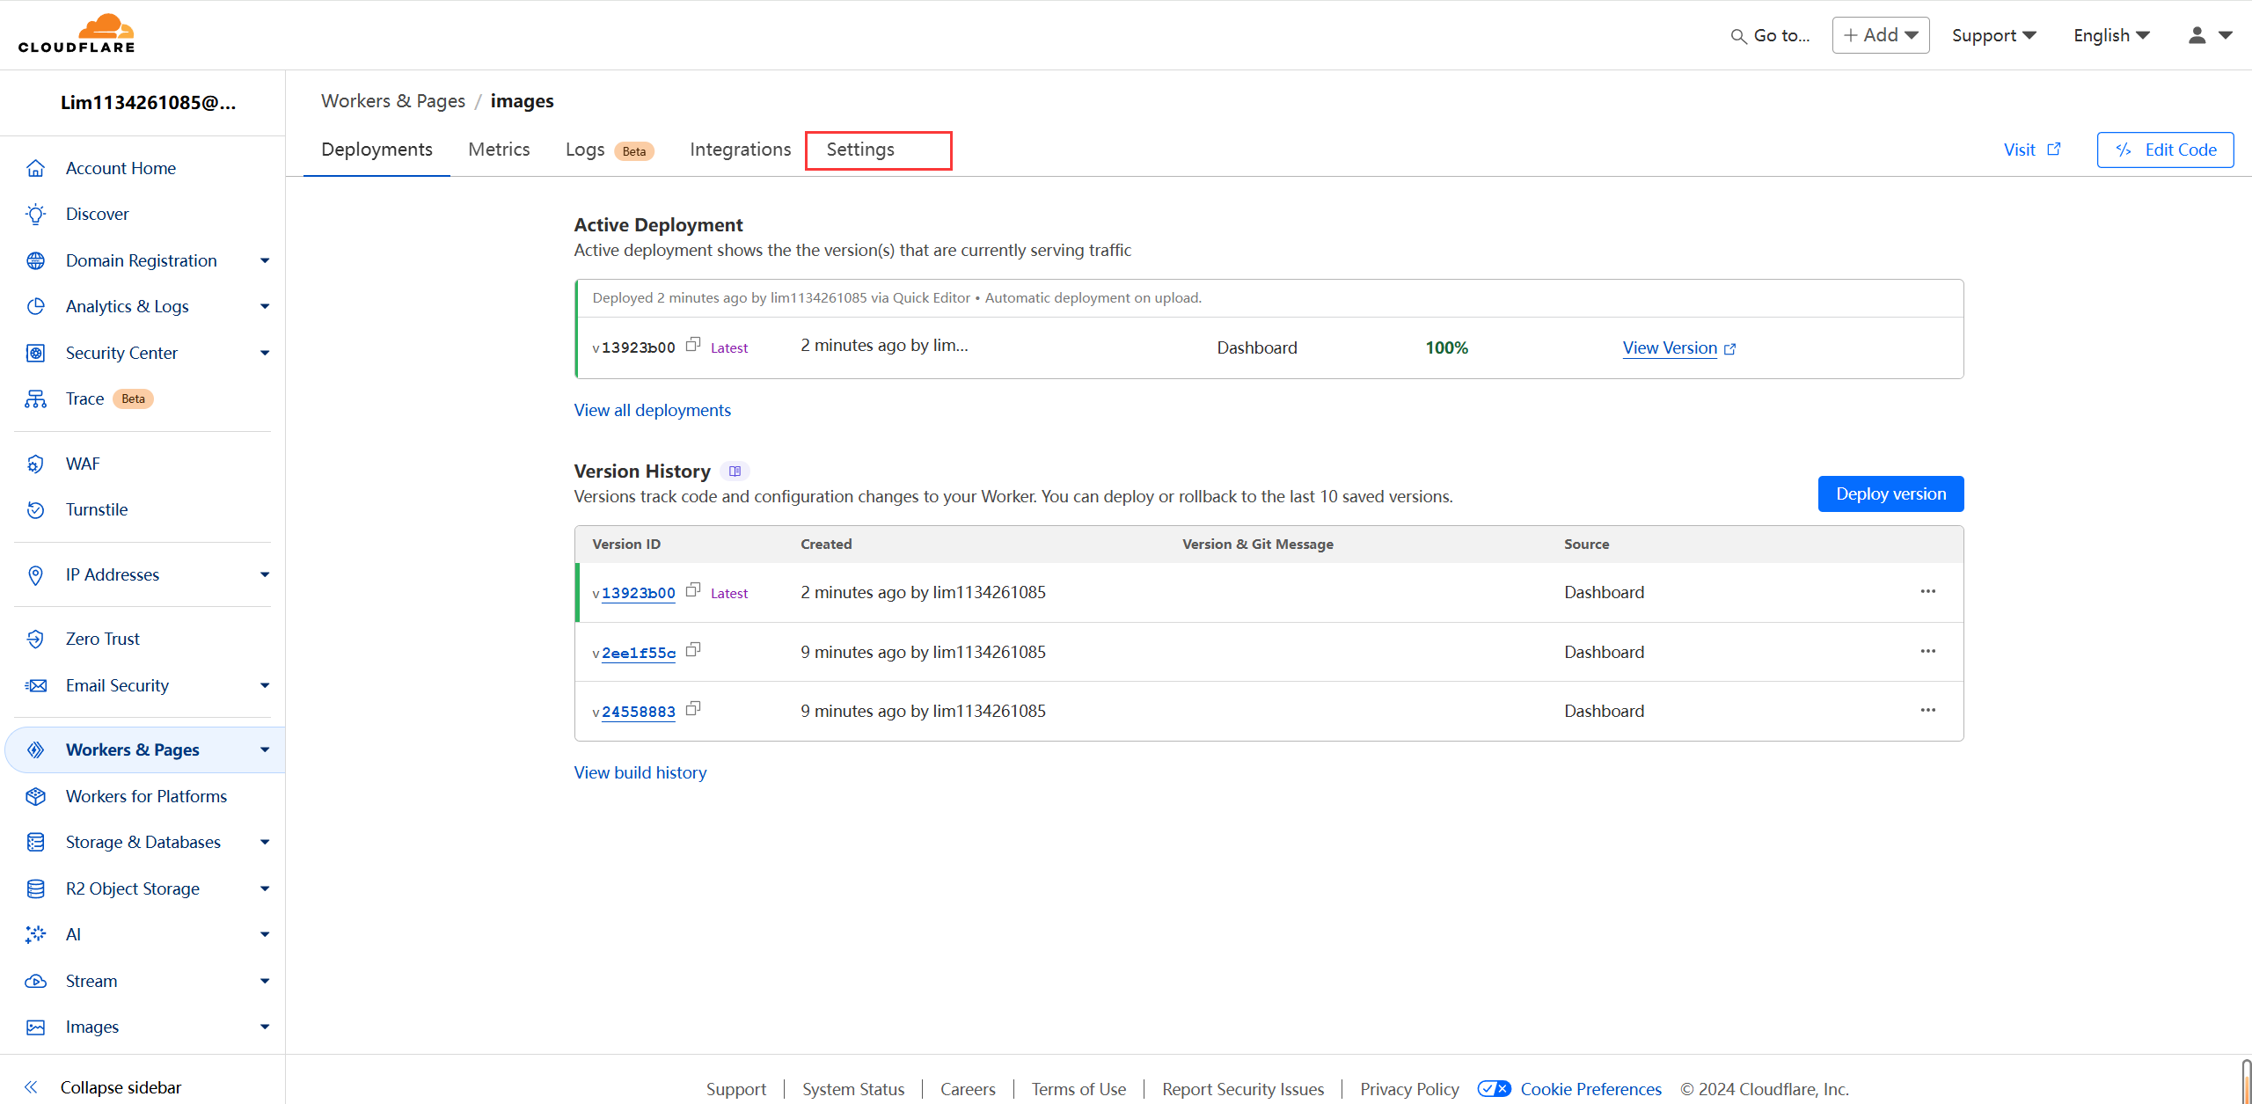This screenshot has width=2252, height=1104.
Task: Click the Cloudflare logo
Action: 77,34
